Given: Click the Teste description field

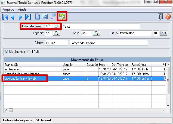Looking at the screenshot, I should tap(101, 27).
